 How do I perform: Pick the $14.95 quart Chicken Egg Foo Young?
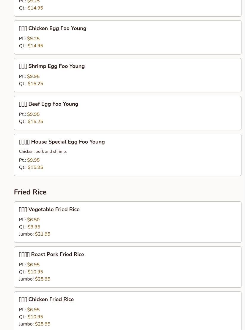[x=35, y=46]
